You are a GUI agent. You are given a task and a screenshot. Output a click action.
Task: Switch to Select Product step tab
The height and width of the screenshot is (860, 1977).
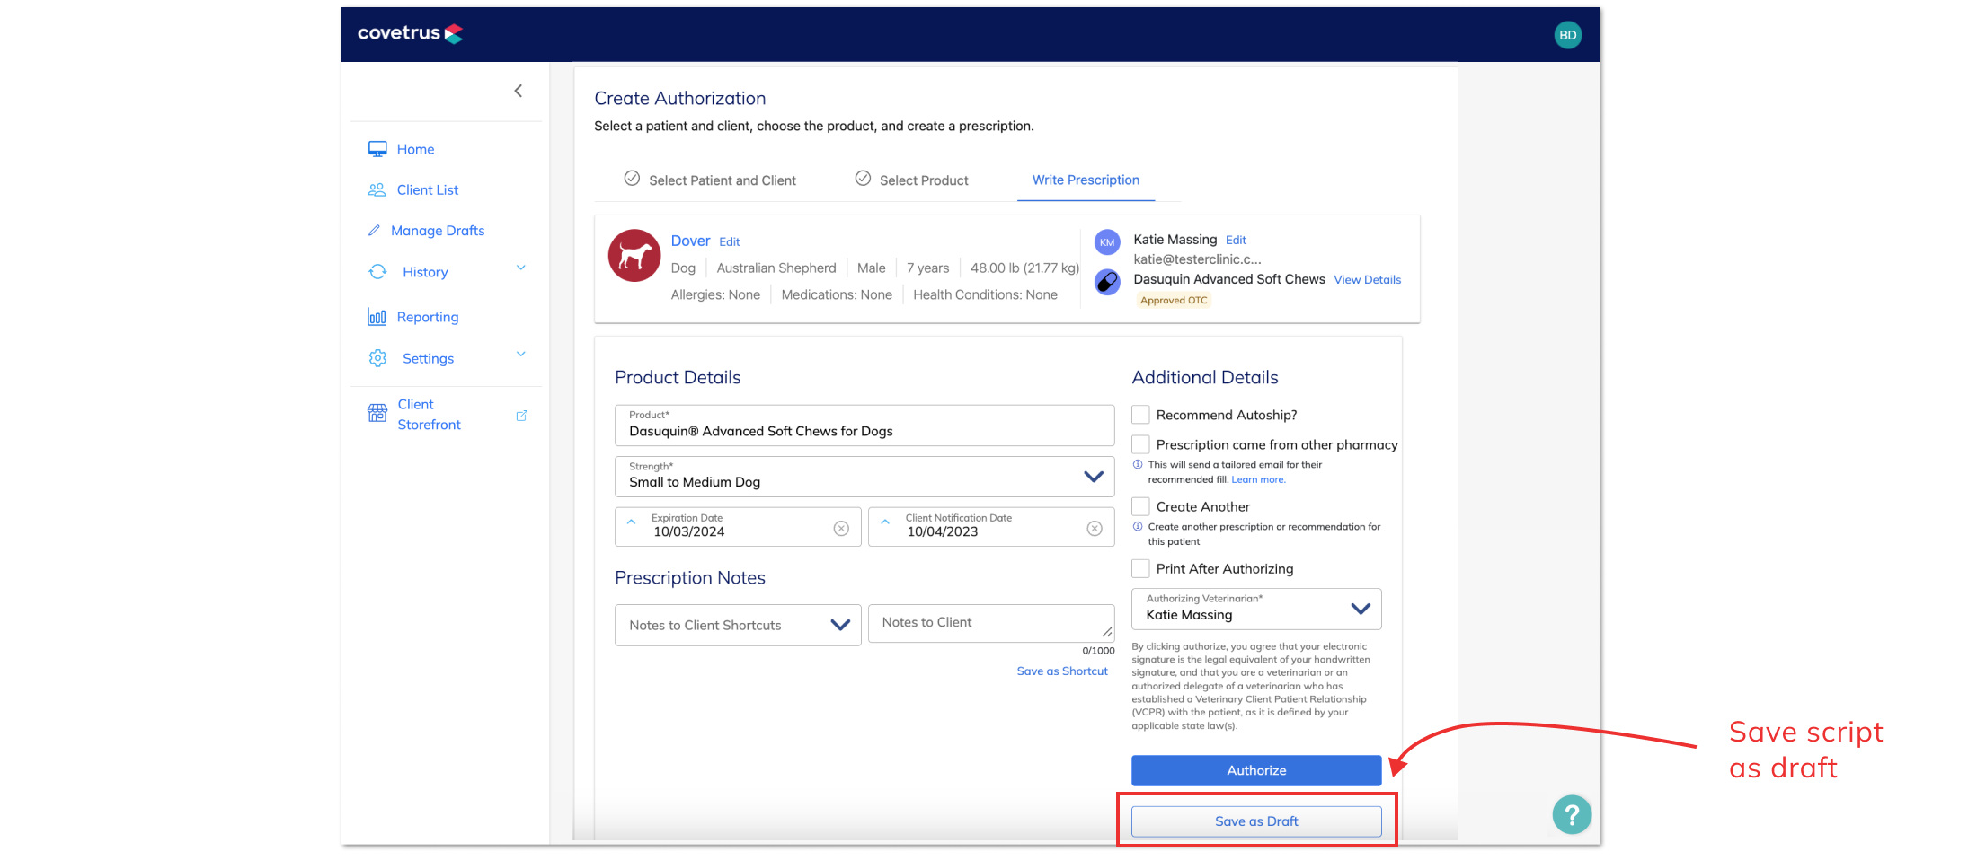[911, 180]
